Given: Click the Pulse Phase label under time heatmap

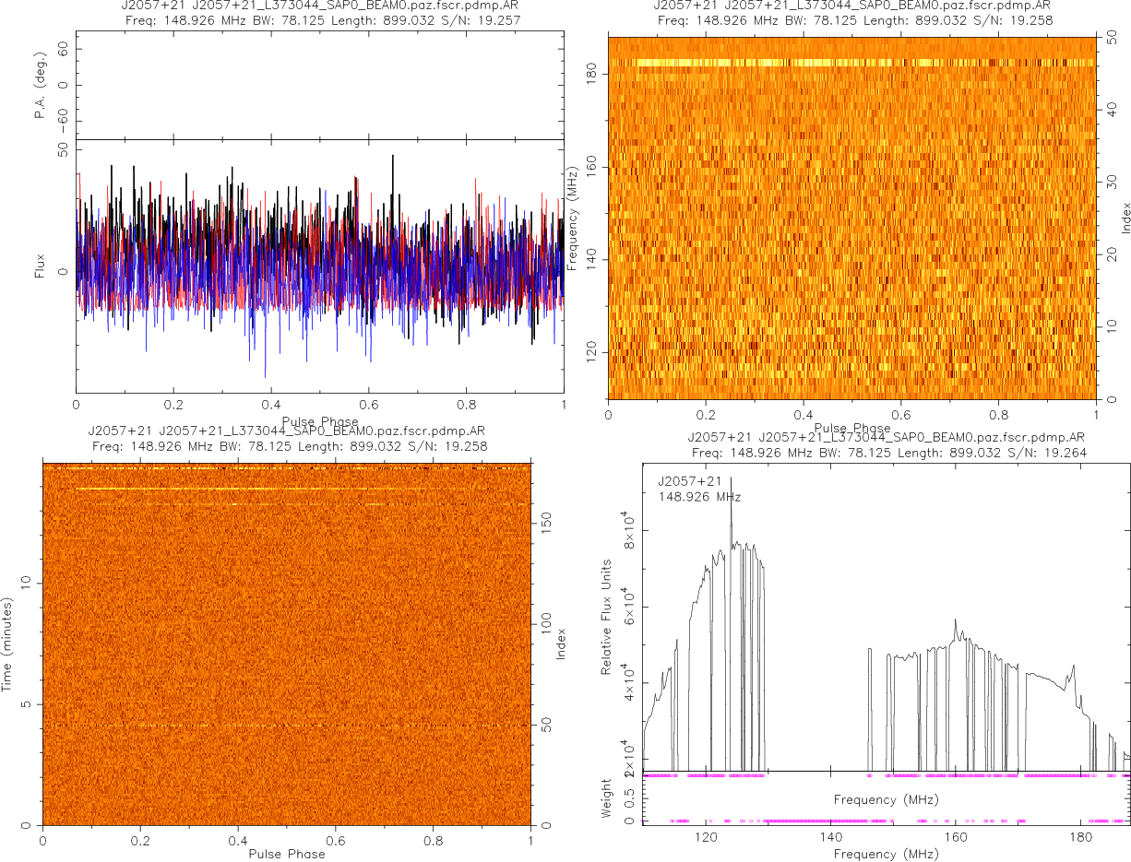Looking at the screenshot, I should 286,854.
